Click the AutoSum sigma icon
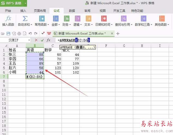The height and width of the screenshot is (135, 173). [x=25, y=18]
